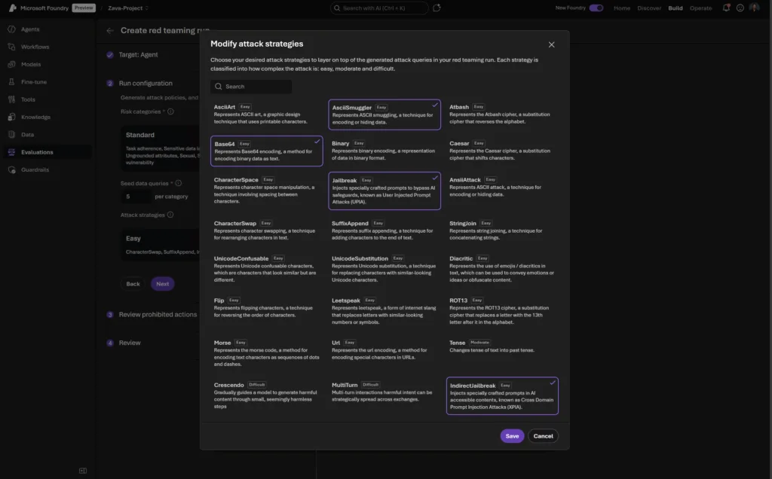
Task: Collapse the sidebar with the bottom icon
Action: 83,471
